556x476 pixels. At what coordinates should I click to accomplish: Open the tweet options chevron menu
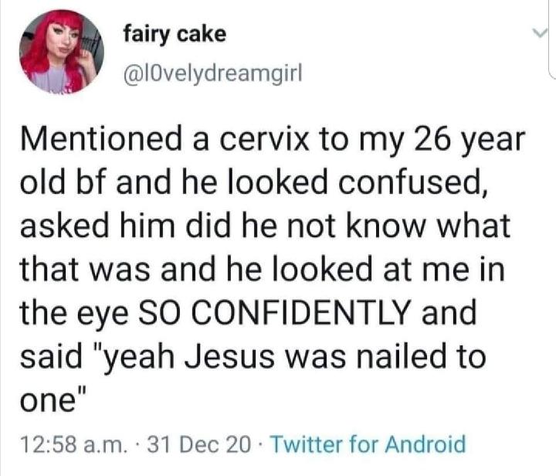[541, 34]
